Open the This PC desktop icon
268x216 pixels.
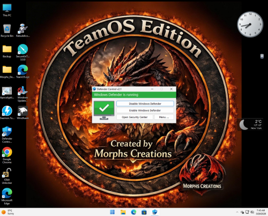pyautogui.click(x=7, y=10)
